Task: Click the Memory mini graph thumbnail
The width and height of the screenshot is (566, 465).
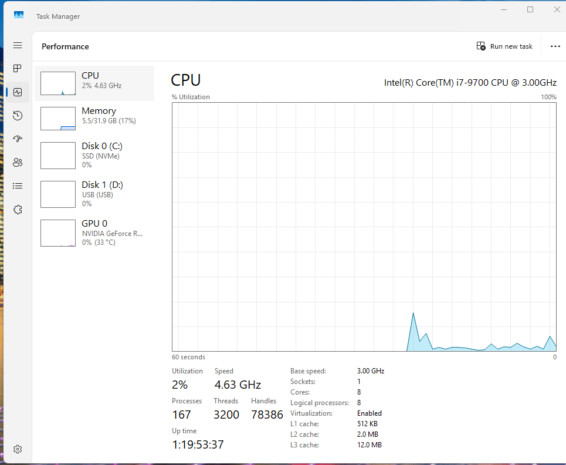Action: click(57, 119)
